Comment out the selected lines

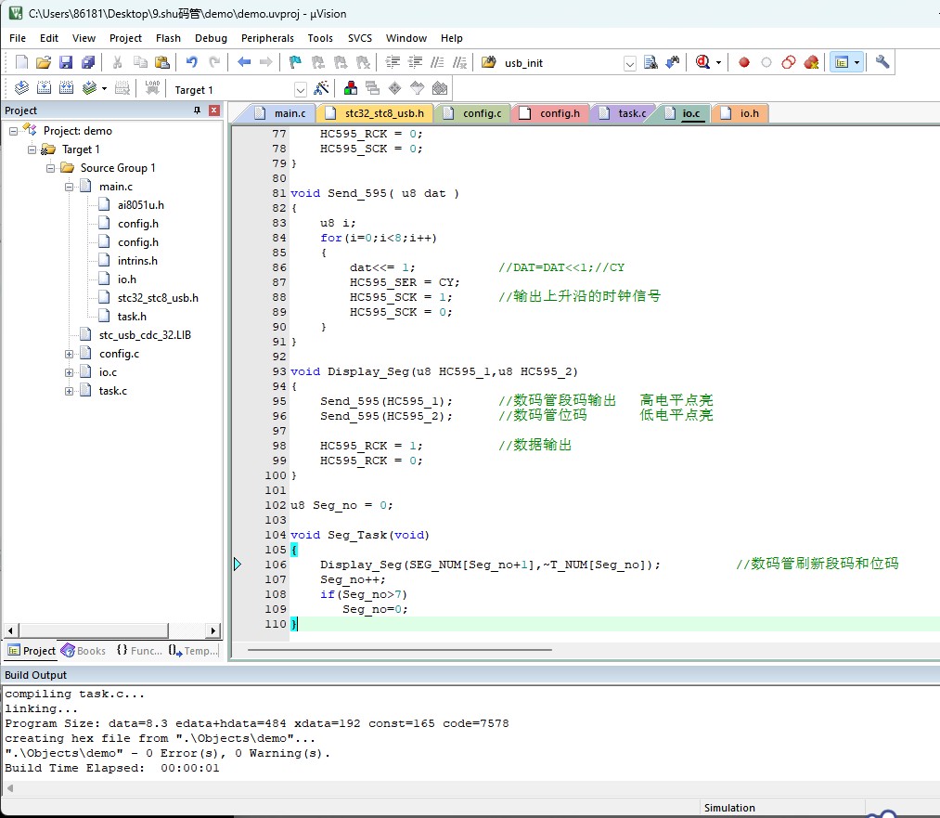(438, 62)
